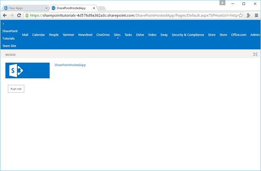Open Security & Compliance link

pos(188,35)
